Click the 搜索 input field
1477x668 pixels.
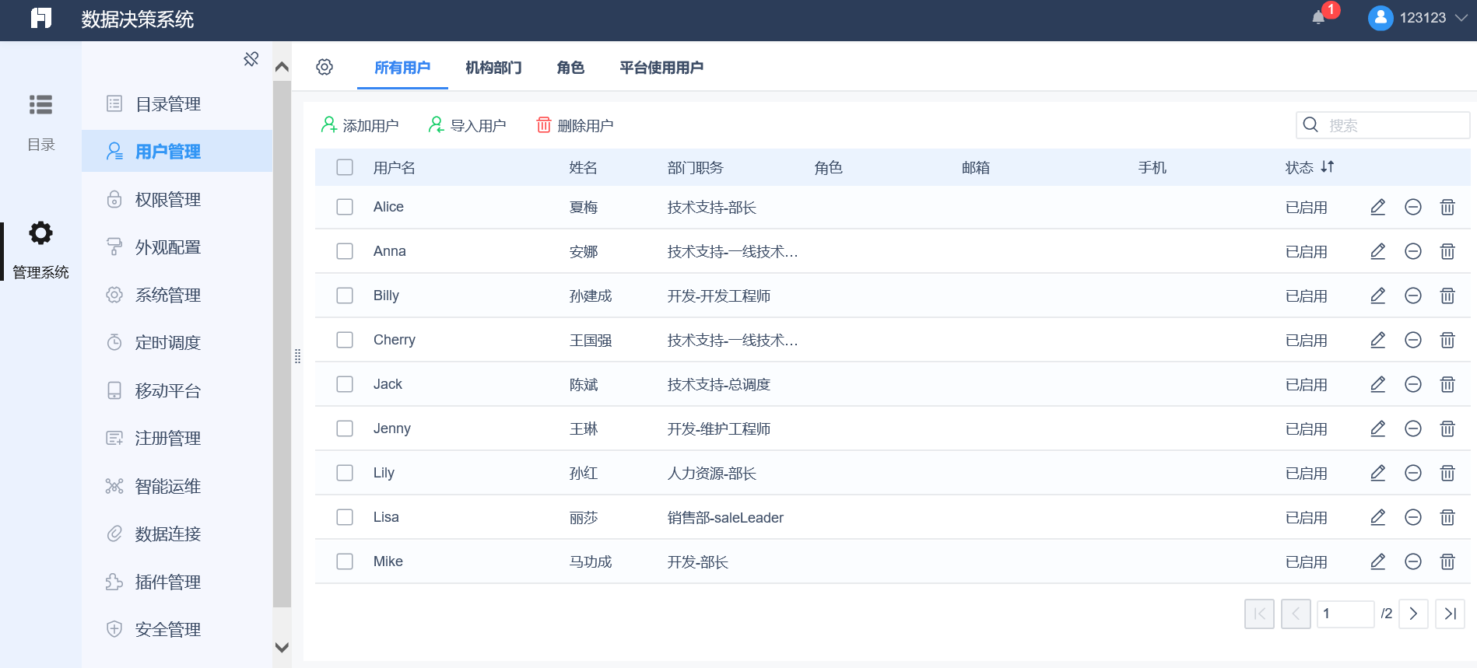[x=1383, y=125]
